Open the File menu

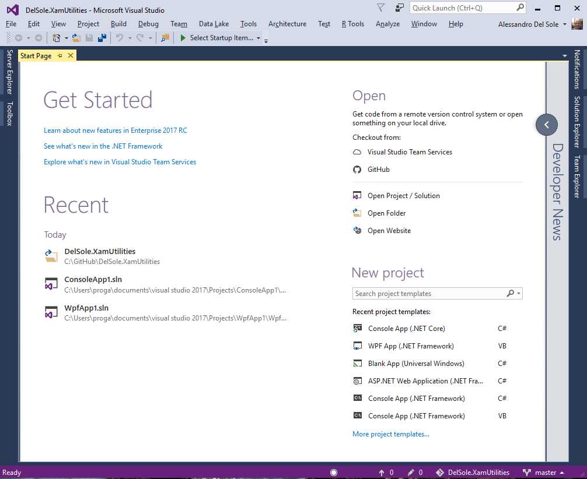tap(11, 24)
